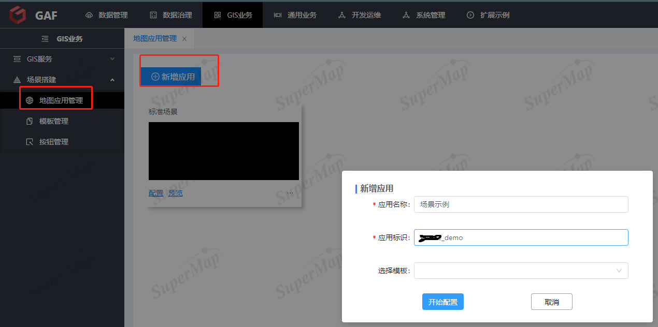Open the 预览 link on 标准场景 card
The height and width of the screenshot is (327, 658).
[x=175, y=192]
